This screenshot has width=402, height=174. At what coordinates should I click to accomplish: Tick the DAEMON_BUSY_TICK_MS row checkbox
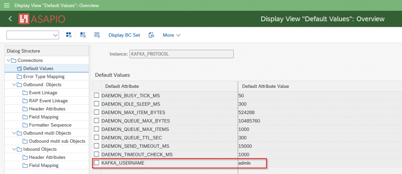97,95
